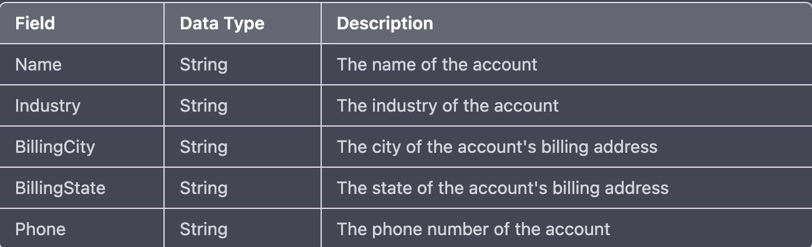Click 'The phone number of the account' description
This screenshot has height=247, width=812.
[473, 229]
